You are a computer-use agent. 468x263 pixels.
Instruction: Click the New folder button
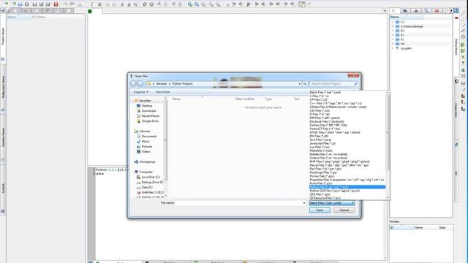(162, 92)
